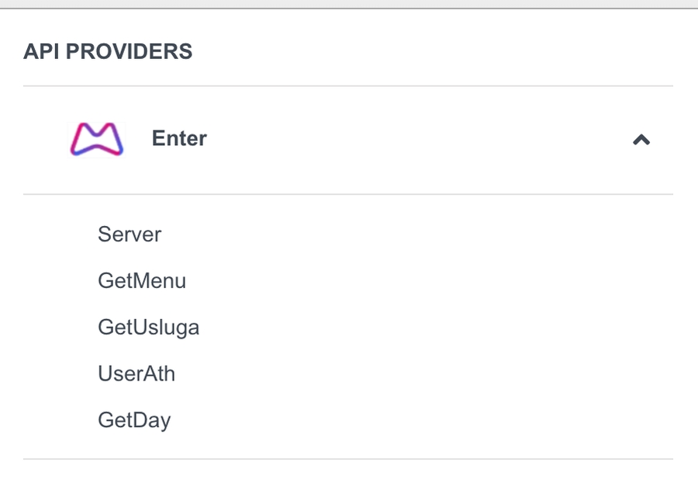The image size is (698, 497).
Task: Select the pink-purple M-shaped logo
Action: click(97, 140)
